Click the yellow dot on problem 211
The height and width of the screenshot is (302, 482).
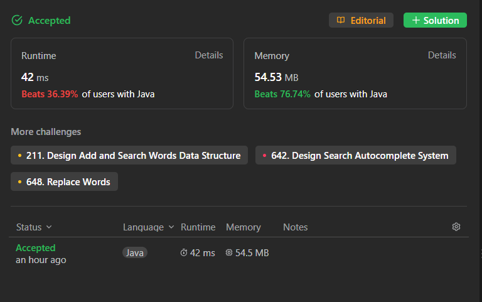coord(19,156)
